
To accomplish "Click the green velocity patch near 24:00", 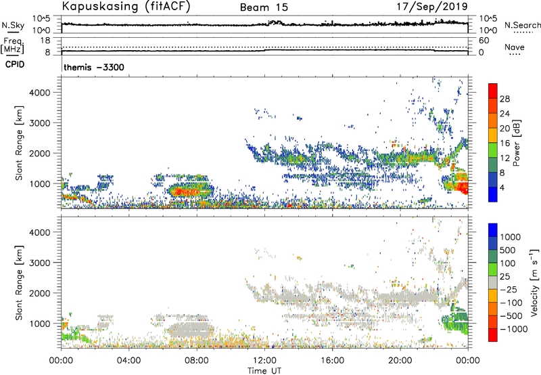I will point(454,321).
